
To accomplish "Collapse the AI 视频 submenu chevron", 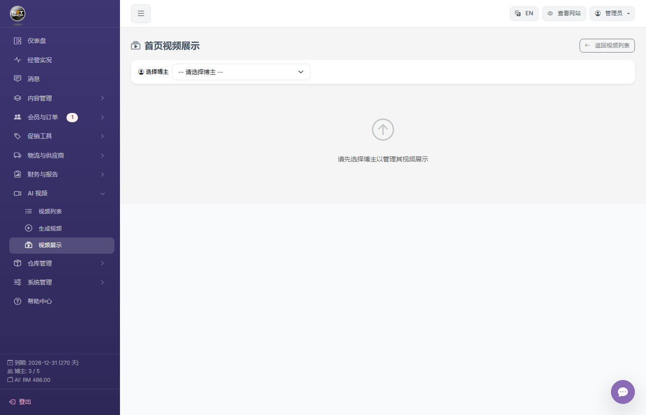I will click(x=102, y=193).
